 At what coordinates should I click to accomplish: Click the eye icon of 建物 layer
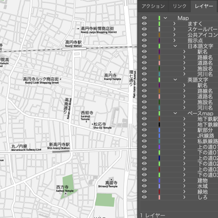click(x=144, y=181)
